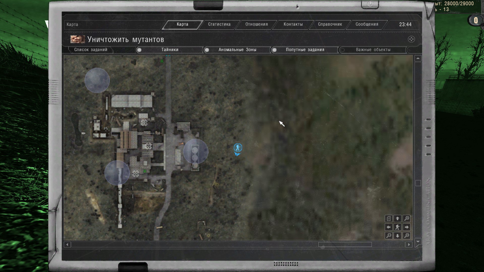The height and width of the screenshot is (272, 484).
Task: Click the horizontal scrollbar thumb under the map
Action: 345,245
